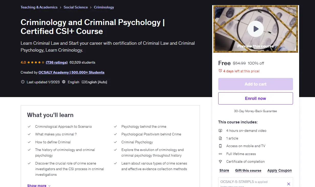Open Teaching & Academics breadcrumb

click(39, 7)
